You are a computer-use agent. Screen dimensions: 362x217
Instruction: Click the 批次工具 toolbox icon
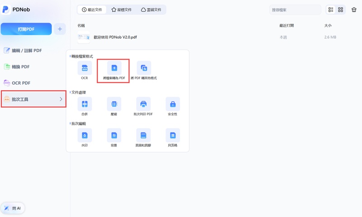tap(7, 99)
